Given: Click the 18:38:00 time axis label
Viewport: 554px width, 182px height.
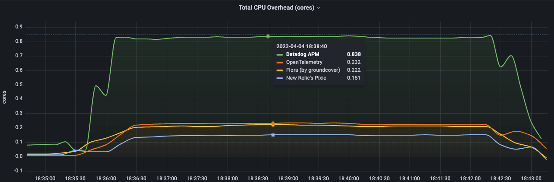Looking at the screenshot, I should pos(227,178).
